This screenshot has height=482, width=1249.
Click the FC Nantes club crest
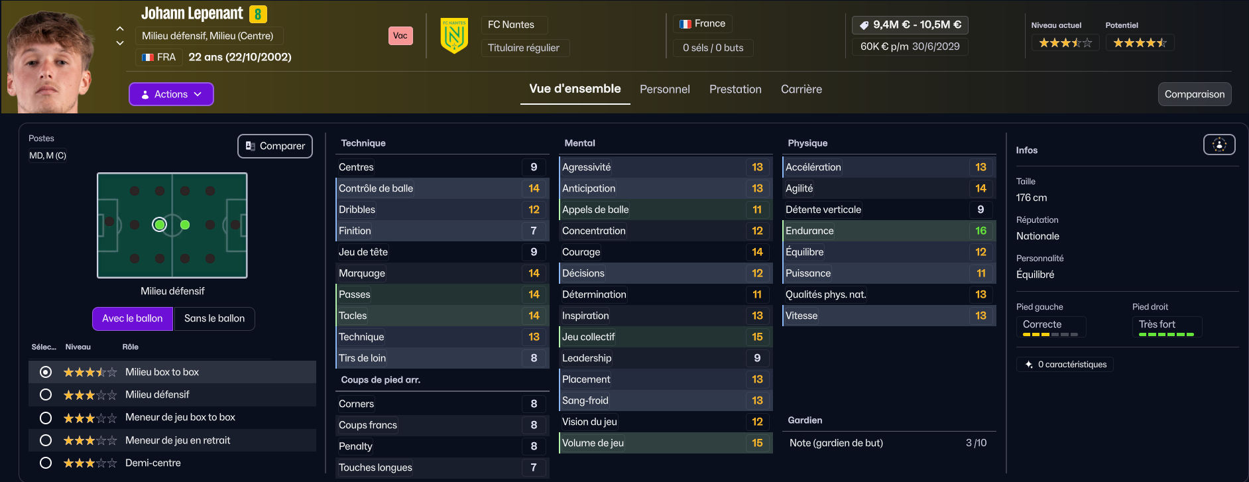(454, 36)
